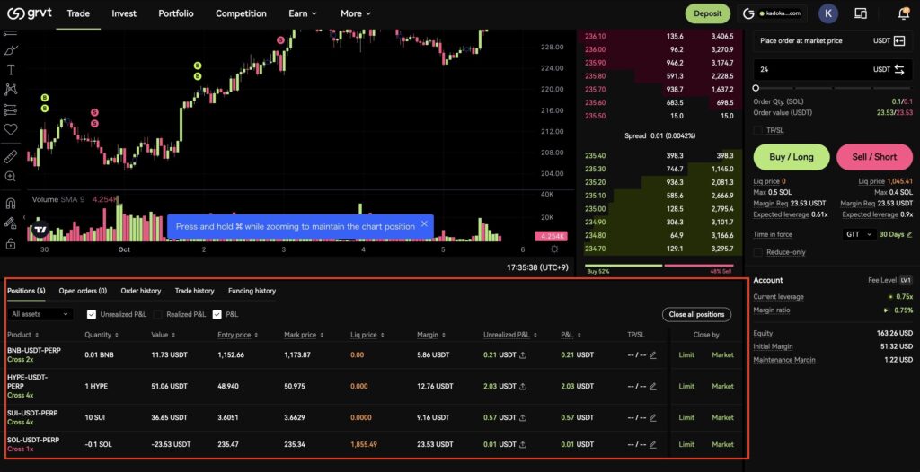Edit TP/SL pencil for BNB-USDT-PERP

pos(653,354)
